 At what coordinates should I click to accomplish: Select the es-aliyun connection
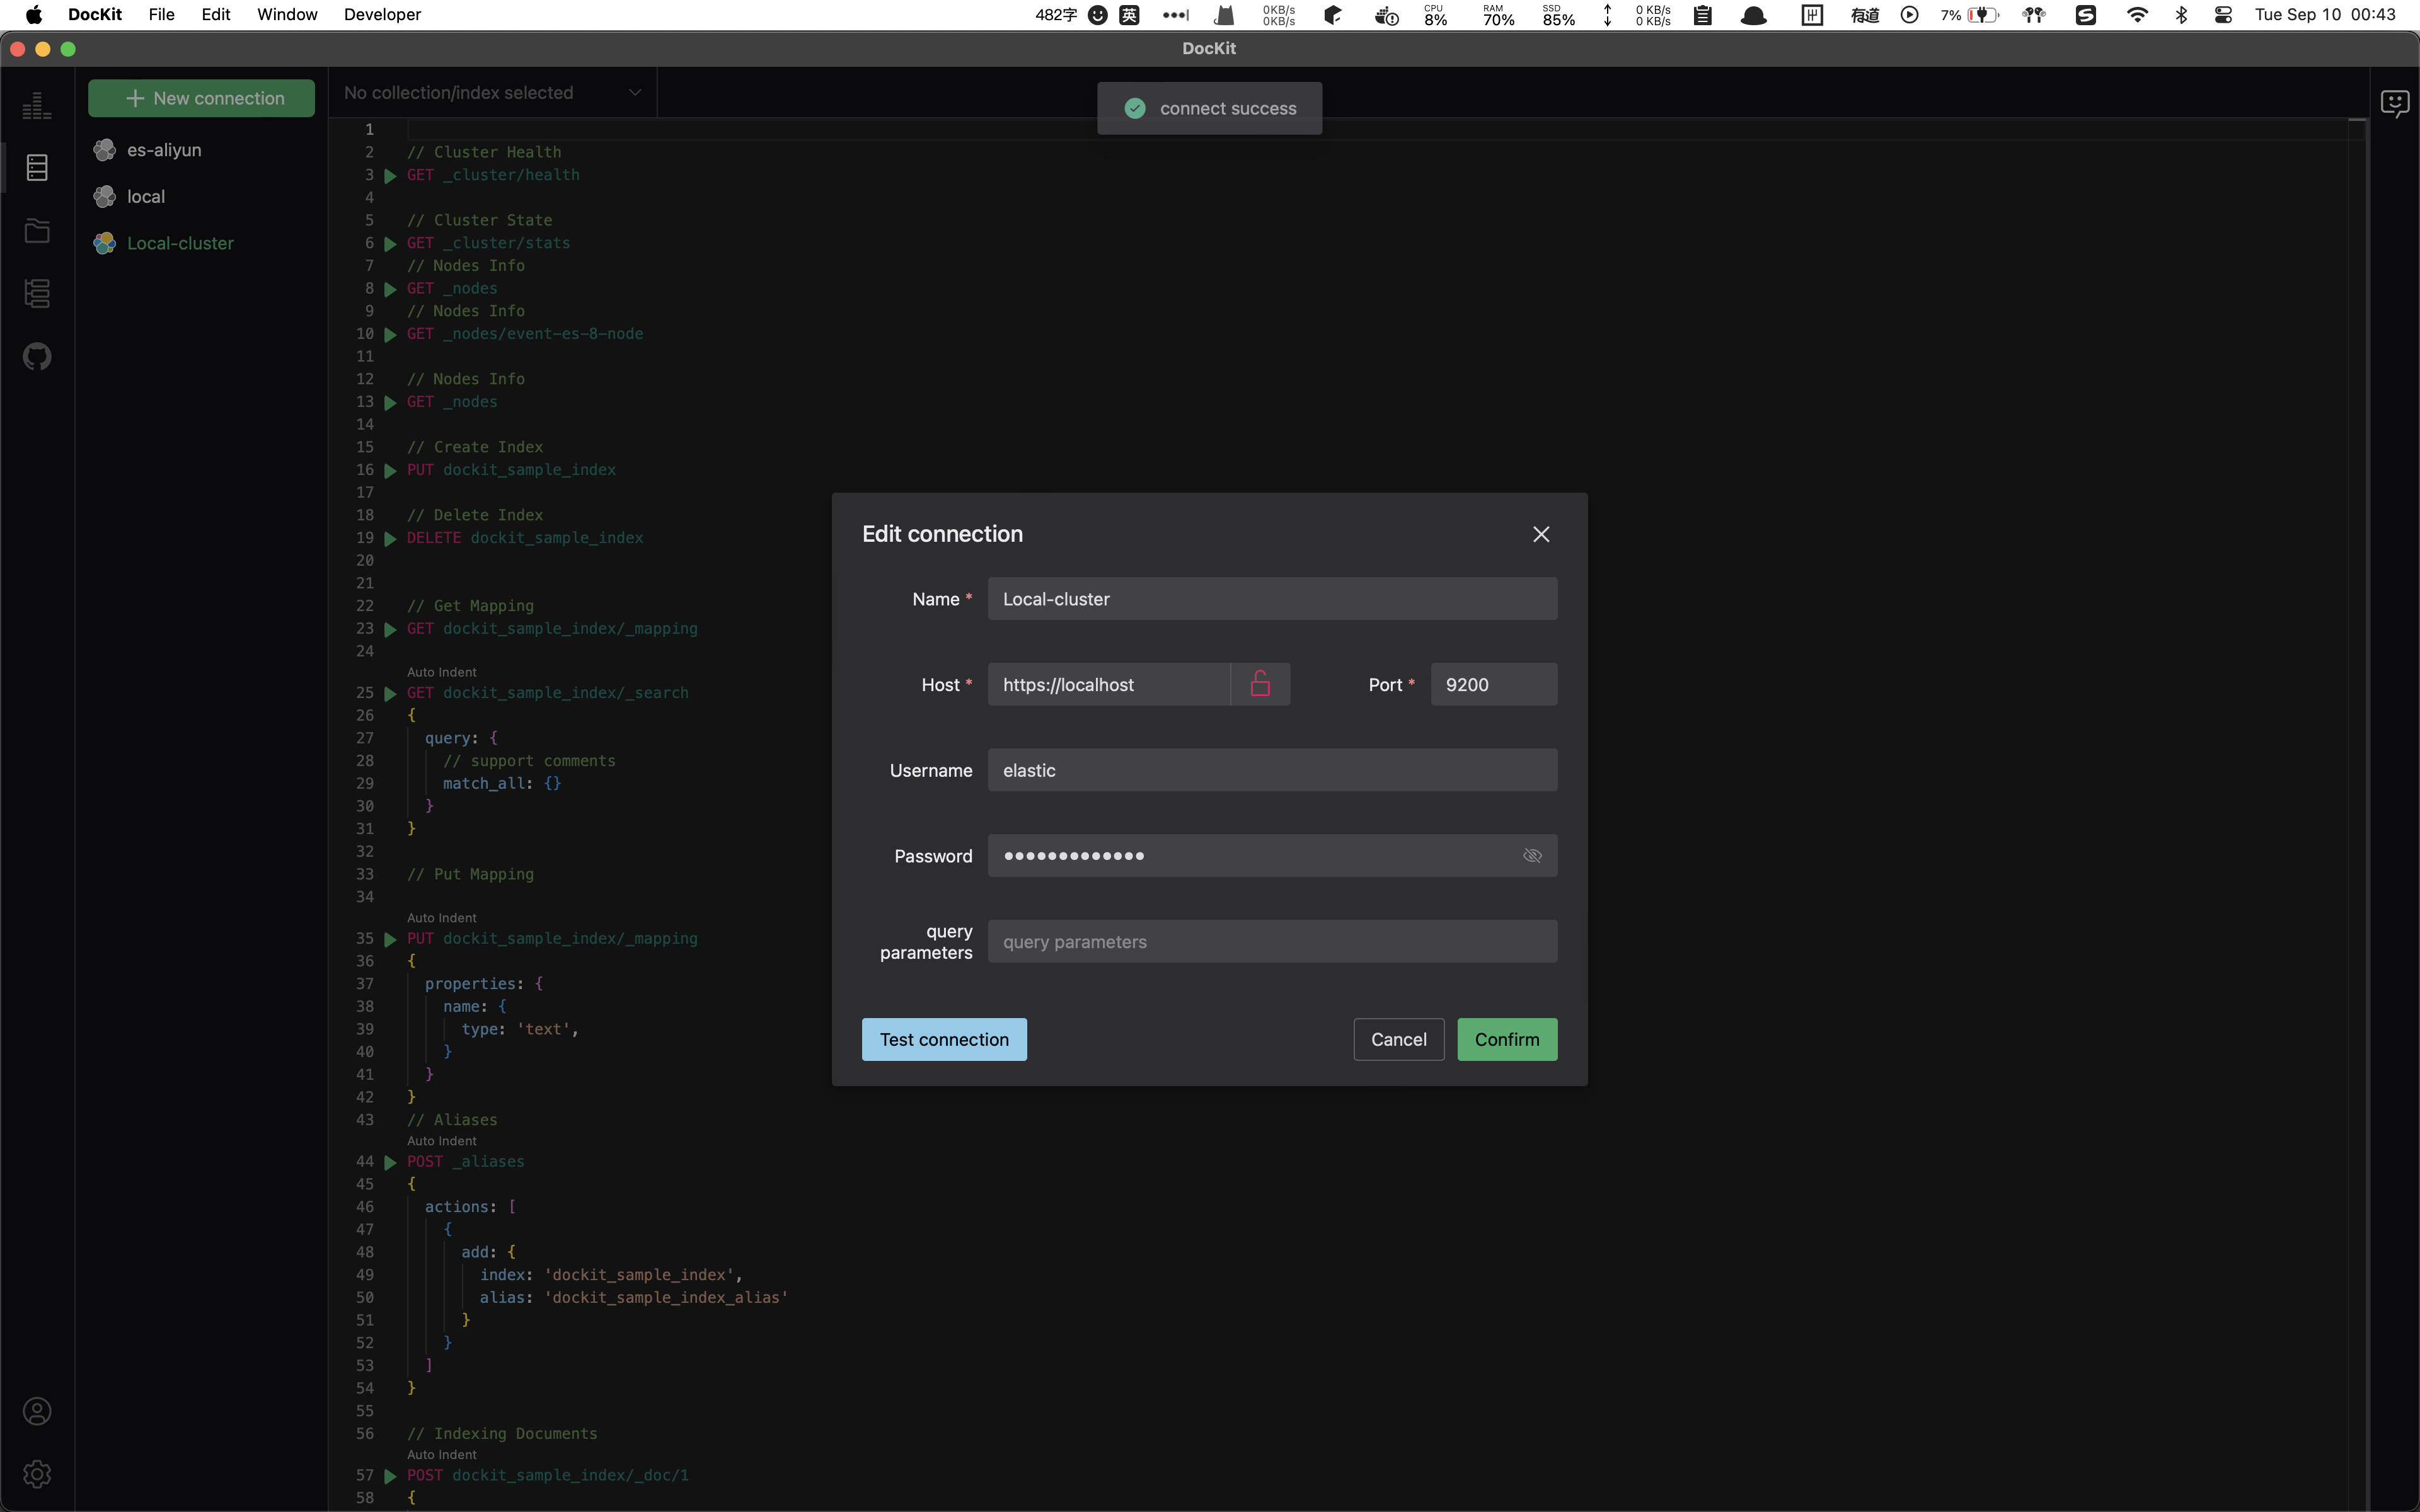164,150
